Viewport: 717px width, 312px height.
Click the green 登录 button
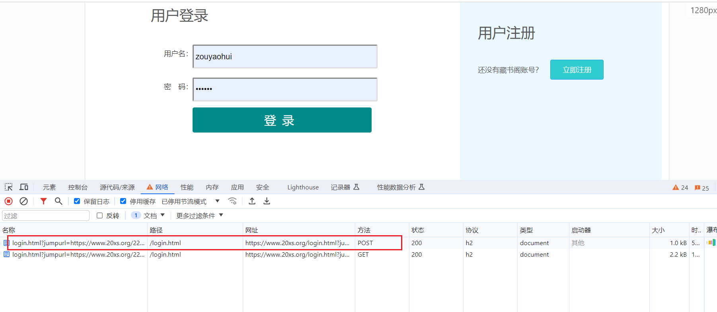282,120
